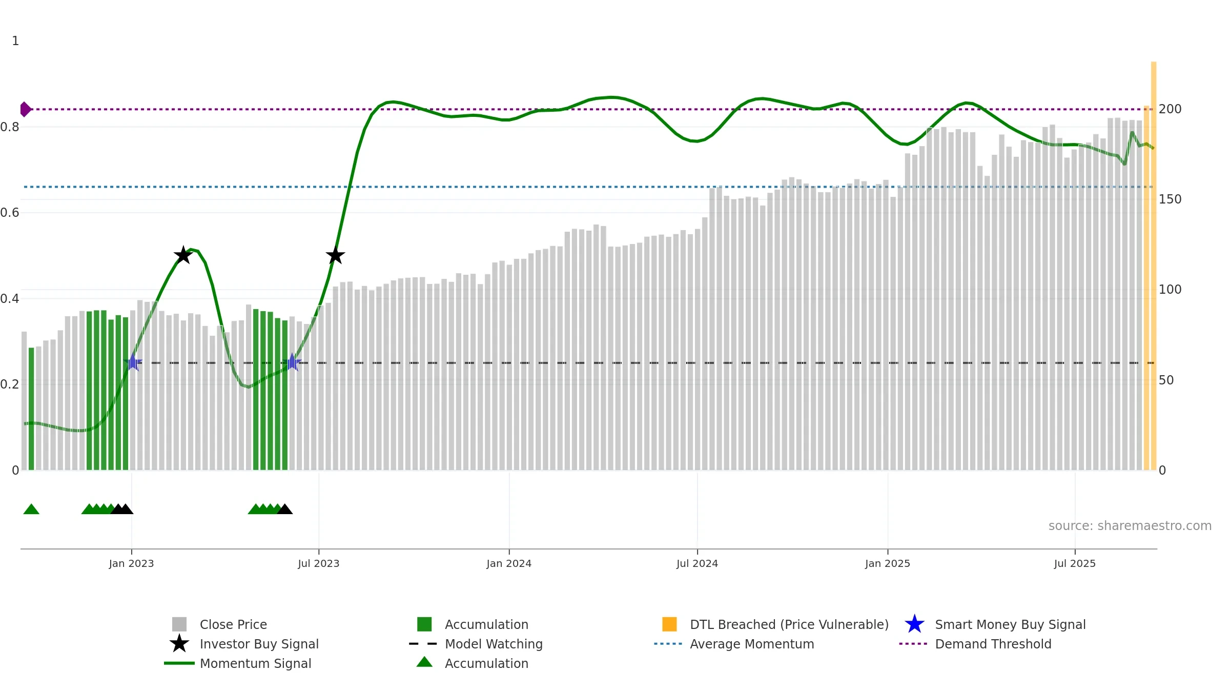Click the Jul 2025 x-axis label

[x=1075, y=564]
